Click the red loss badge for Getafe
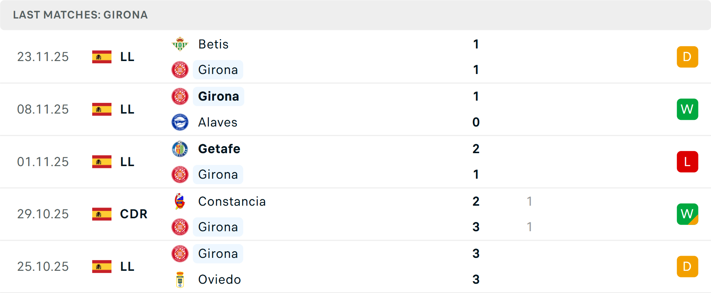 click(x=687, y=162)
